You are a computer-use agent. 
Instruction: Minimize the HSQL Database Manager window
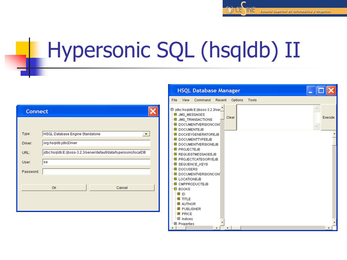click(311, 90)
